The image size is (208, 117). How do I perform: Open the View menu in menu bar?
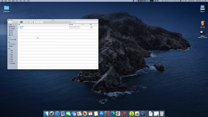point(17,1)
